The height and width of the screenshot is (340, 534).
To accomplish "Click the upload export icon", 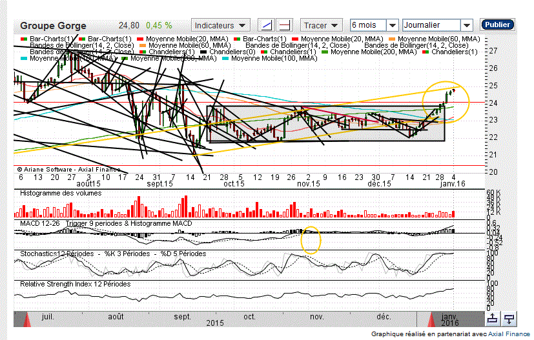I will coord(492,319).
